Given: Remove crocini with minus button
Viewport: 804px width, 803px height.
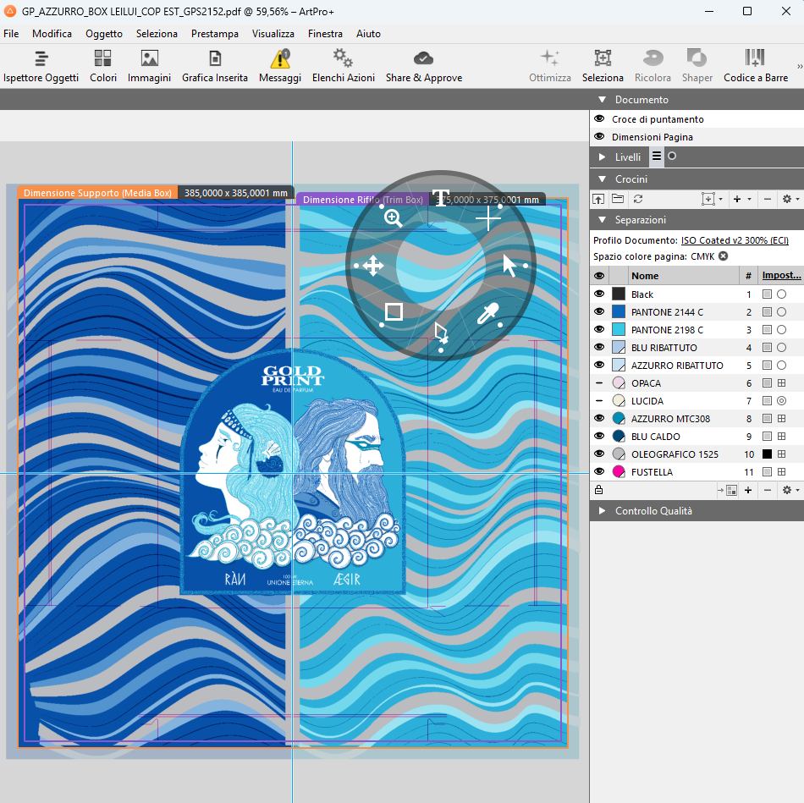Looking at the screenshot, I should coord(767,199).
